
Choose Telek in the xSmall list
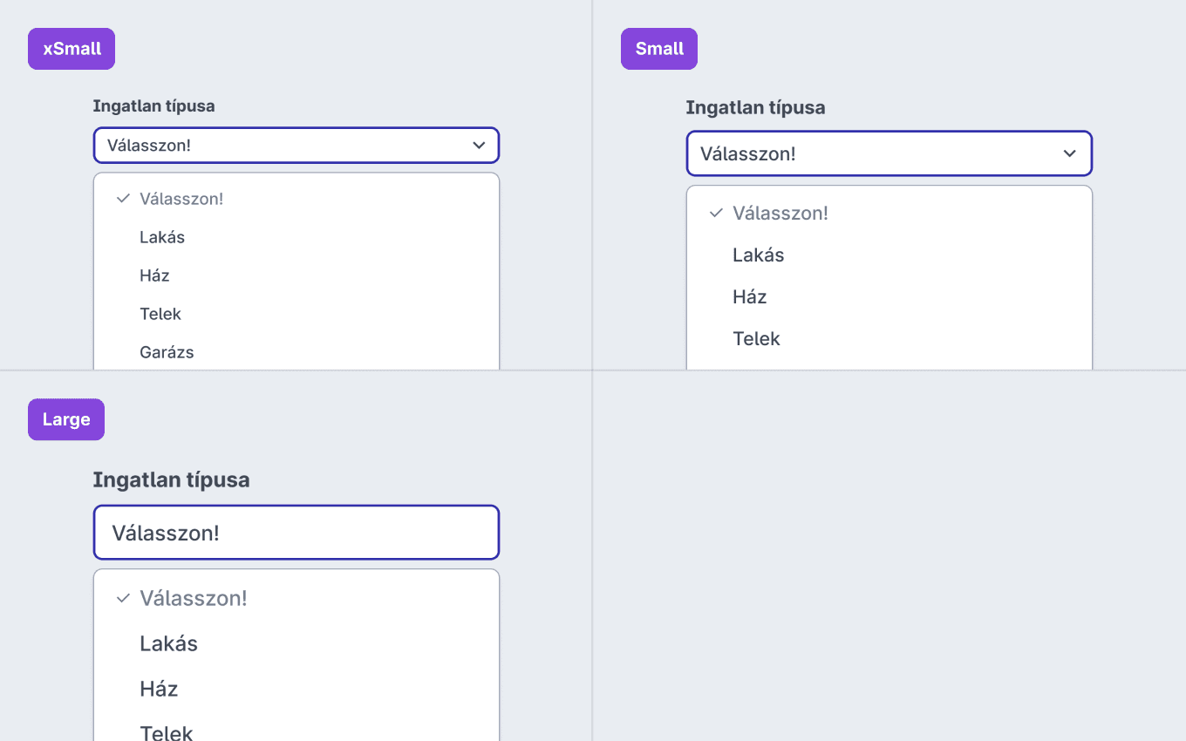296,314
